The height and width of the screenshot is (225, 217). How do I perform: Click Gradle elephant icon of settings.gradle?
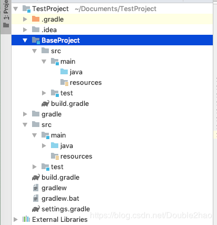click(36, 209)
